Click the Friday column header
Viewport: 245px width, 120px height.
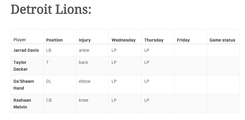pos(183,40)
